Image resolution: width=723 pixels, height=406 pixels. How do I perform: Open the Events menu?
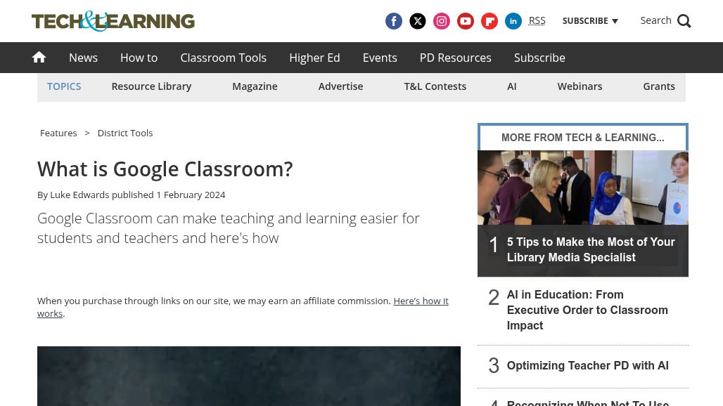coord(380,58)
